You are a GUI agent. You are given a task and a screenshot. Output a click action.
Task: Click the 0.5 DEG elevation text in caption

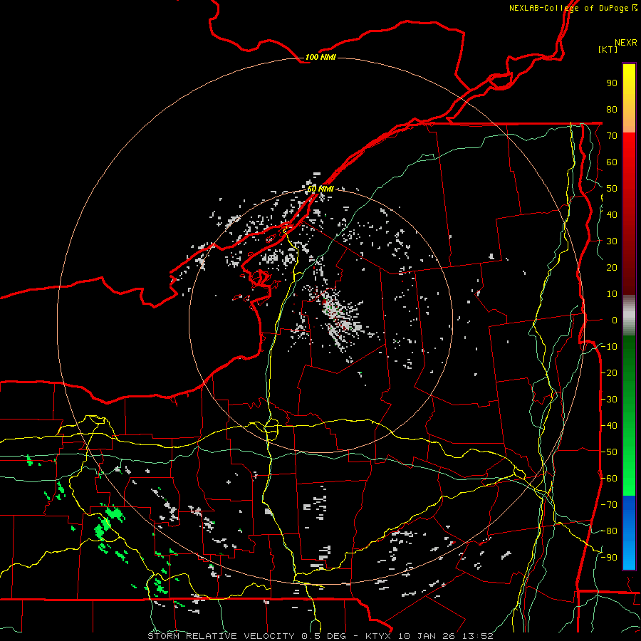pos(323,636)
